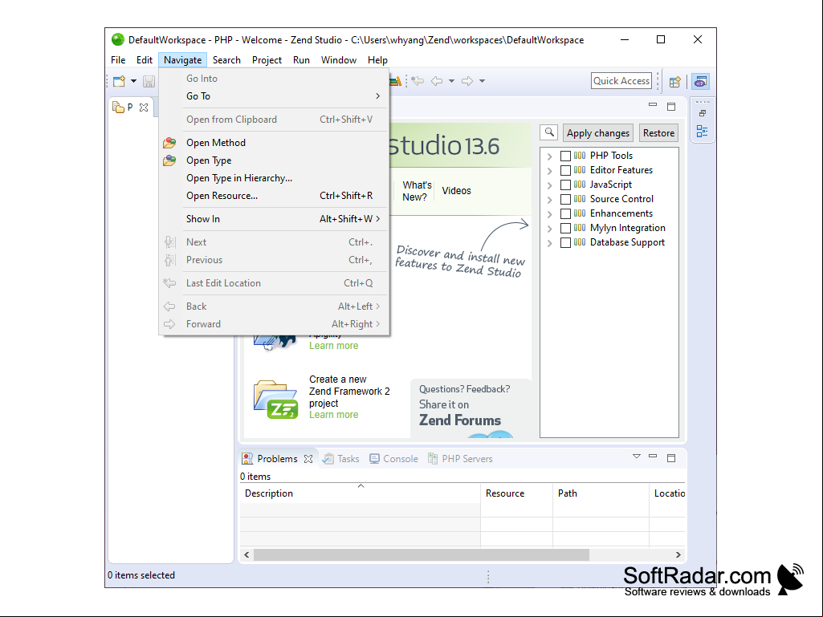The height and width of the screenshot is (617, 823).
Task: Expand the Enhancements tree node
Action: pyautogui.click(x=549, y=214)
